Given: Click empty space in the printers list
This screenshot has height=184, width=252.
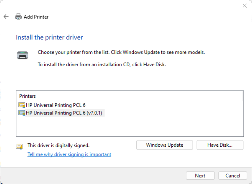Looking at the screenshot, I should 131,126.
